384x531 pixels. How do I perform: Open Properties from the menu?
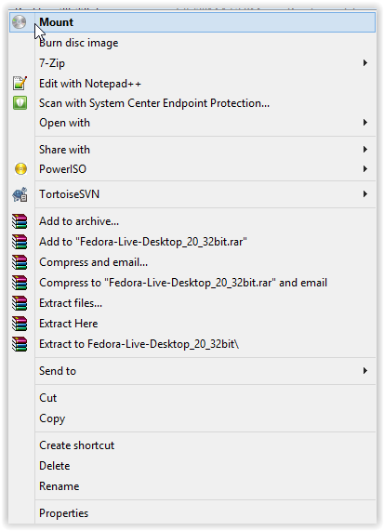tap(192, 513)
